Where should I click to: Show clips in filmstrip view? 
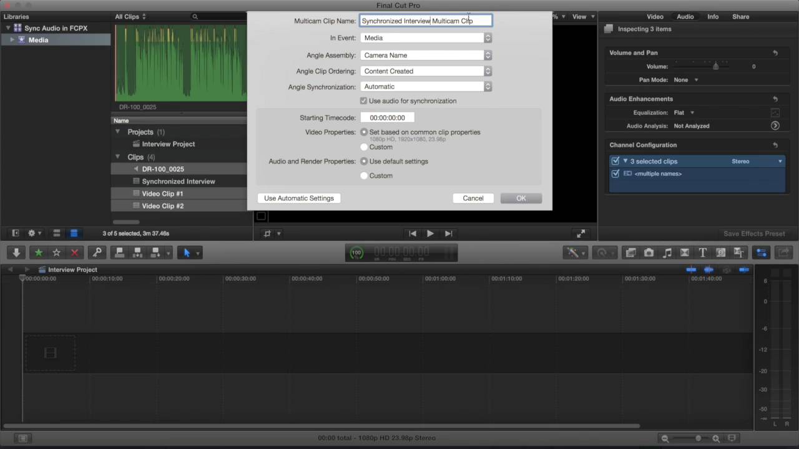coord(56,233)
